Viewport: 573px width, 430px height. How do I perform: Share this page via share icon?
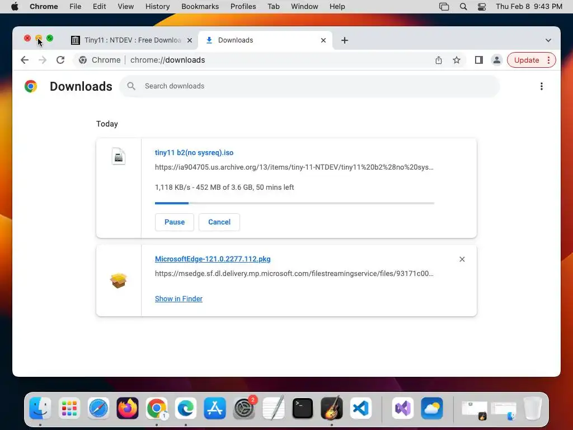tap(439, 60)
